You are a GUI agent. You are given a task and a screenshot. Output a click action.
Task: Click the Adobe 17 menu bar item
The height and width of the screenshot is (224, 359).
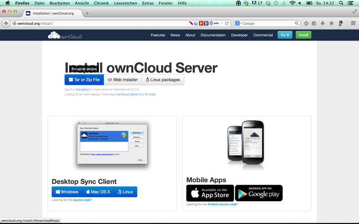click(257, 3)
